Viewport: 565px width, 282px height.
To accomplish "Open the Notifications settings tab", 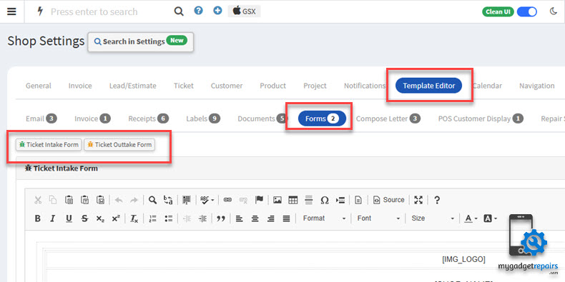I will (x=365, y=86).
